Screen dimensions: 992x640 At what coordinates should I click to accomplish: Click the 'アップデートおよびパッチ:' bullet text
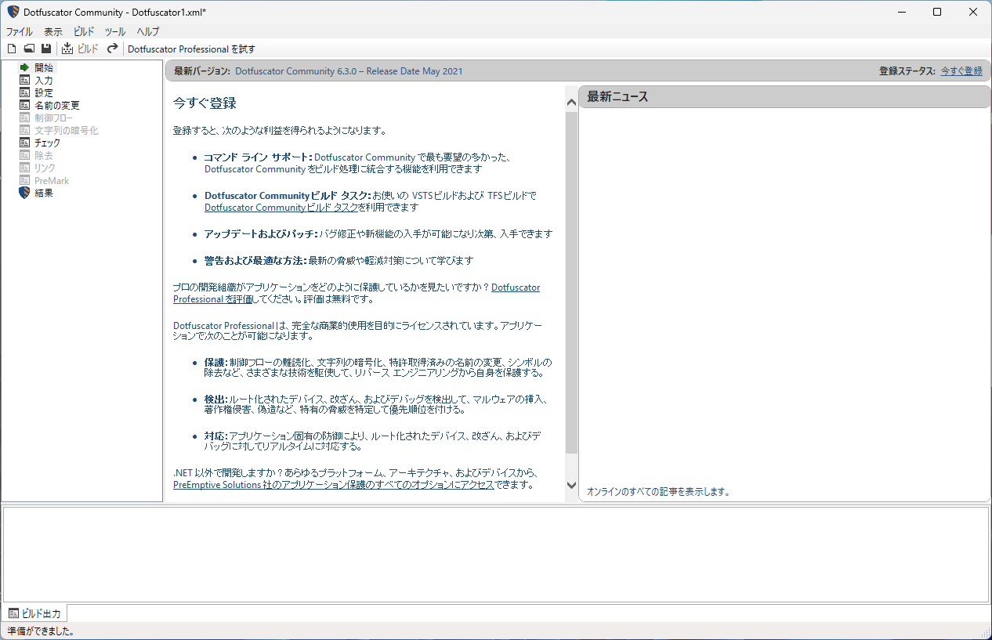[261, 233]
